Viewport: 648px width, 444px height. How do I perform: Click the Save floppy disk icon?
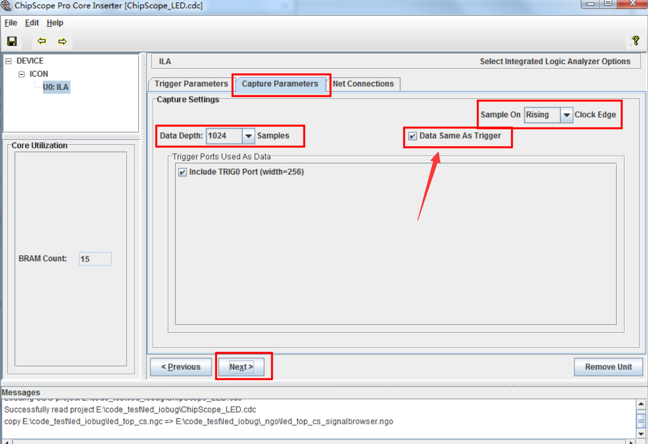coord(12,41)
